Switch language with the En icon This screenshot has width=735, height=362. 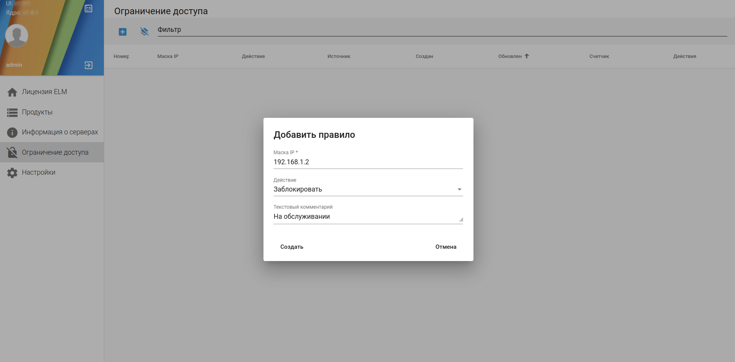pyautogui.click(x=88, y=8)
